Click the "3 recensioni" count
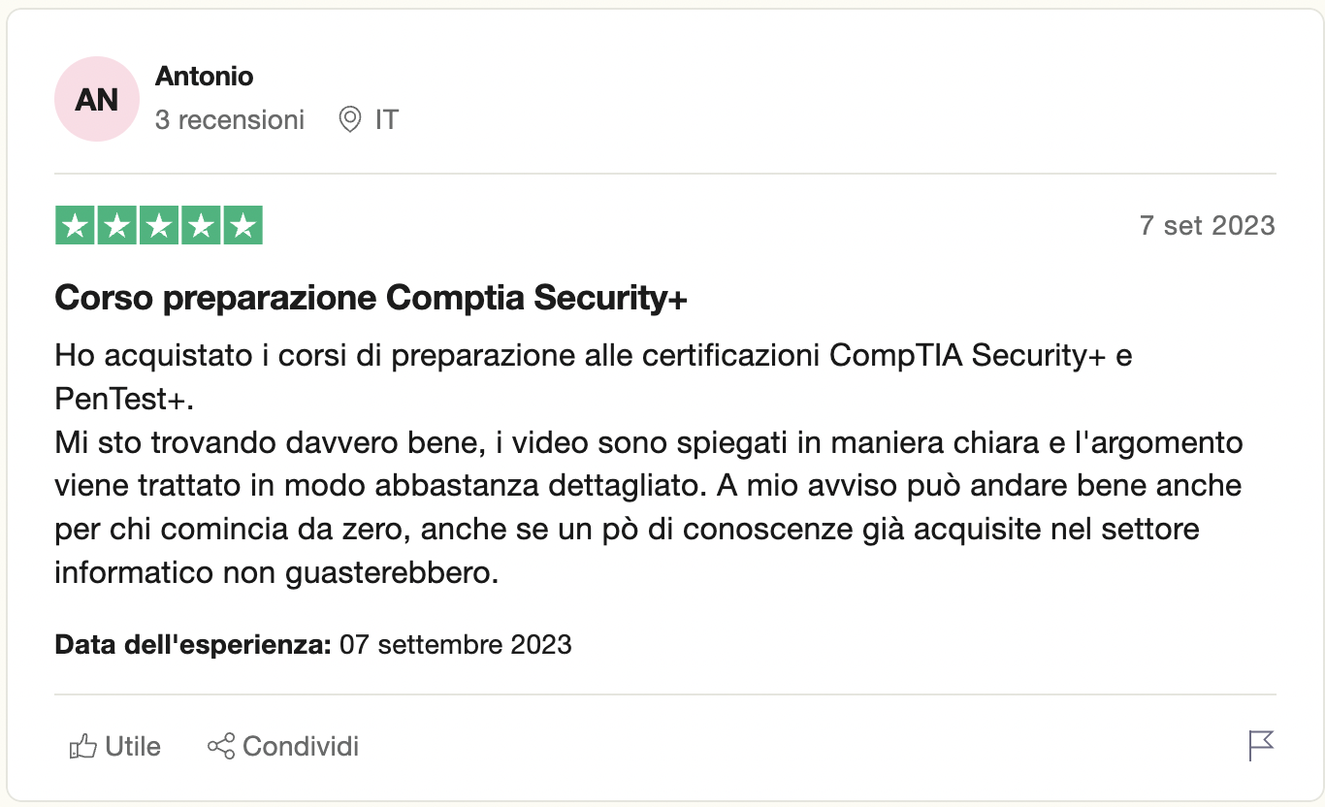The height and width of the screenshot is (807, 1325). click(x=230, y=119)
